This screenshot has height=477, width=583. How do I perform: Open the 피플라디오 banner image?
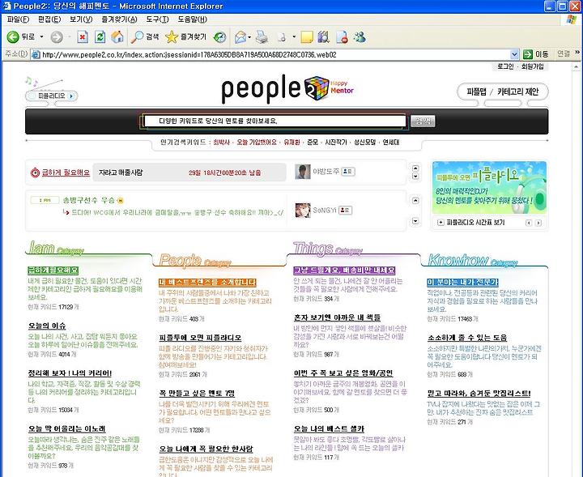click(x=489, y=188)
